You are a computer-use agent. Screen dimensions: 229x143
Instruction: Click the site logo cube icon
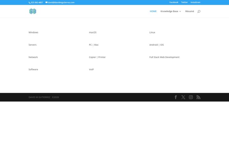click(33, 11)
